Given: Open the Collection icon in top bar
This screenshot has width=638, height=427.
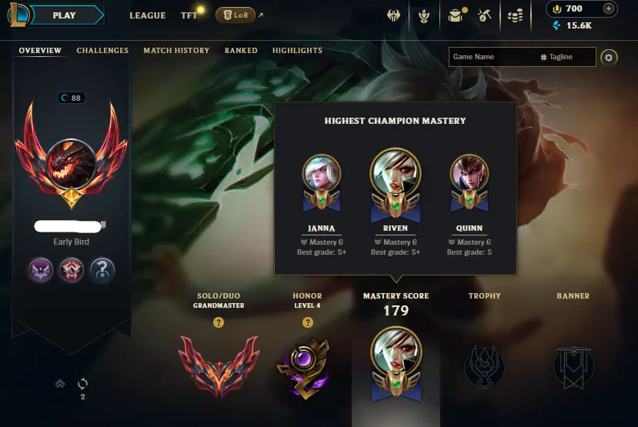Looking at the screenshot, I should coord(424,16).
